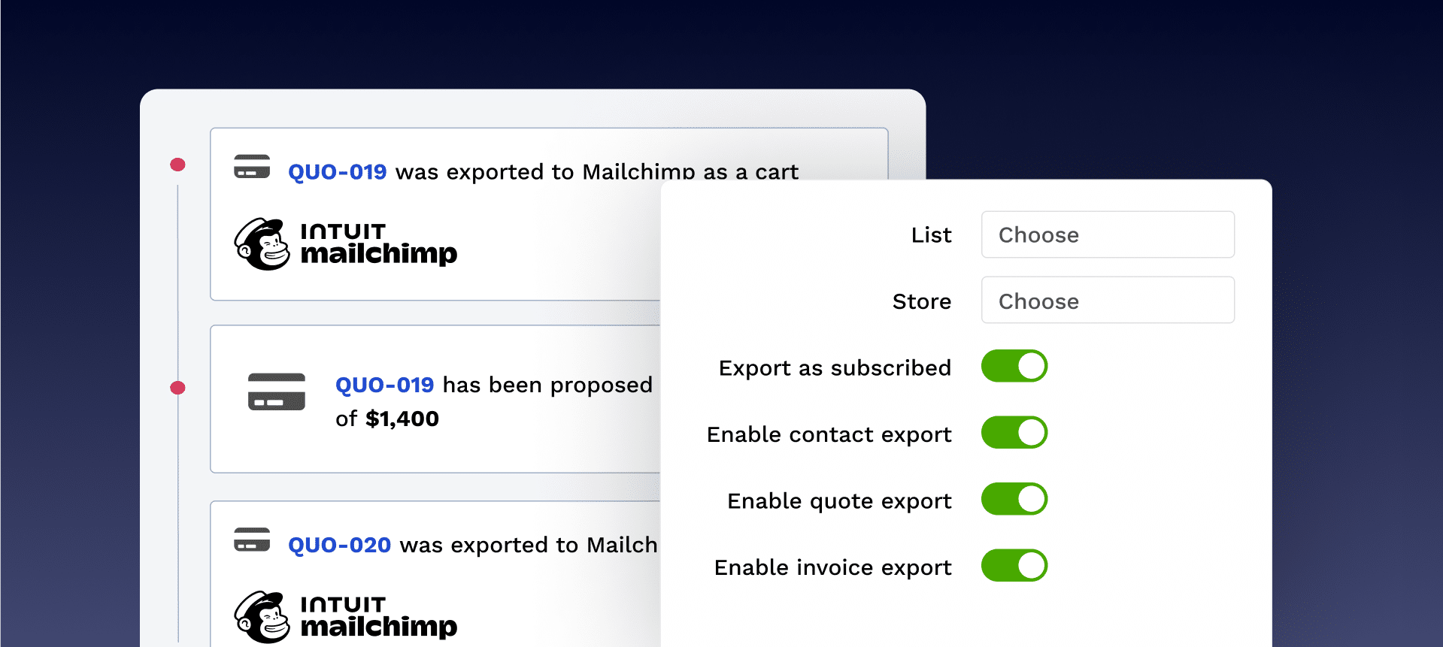Click the Intuit Mailchimp wordmark in first card

[x=378, y=245]
